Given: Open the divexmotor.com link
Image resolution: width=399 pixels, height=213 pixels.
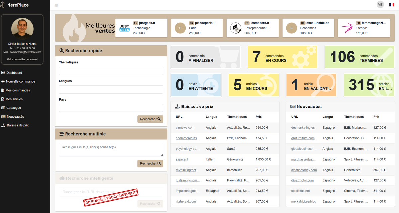Looking at the screenshot, I should pyautogui.click(x=302, y=180).
